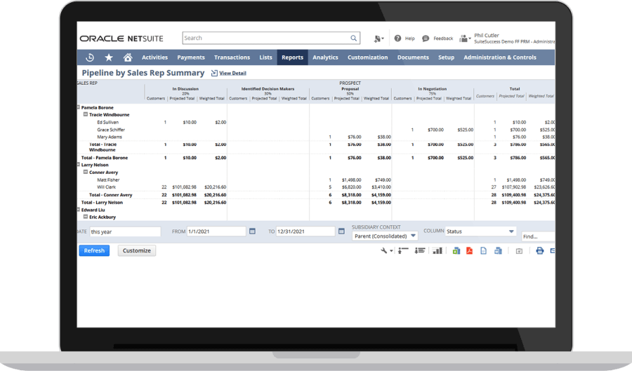This screenshot has width=632, height=371.
Task: Click the Oracle NetSuite logo
Action: tap(121, 39)
